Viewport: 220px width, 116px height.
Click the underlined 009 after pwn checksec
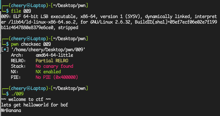(47, 44)
